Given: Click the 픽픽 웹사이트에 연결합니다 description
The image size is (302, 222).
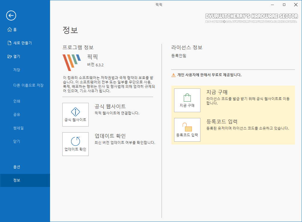Looking at the screenshot, I should click(x=117, y=113).
